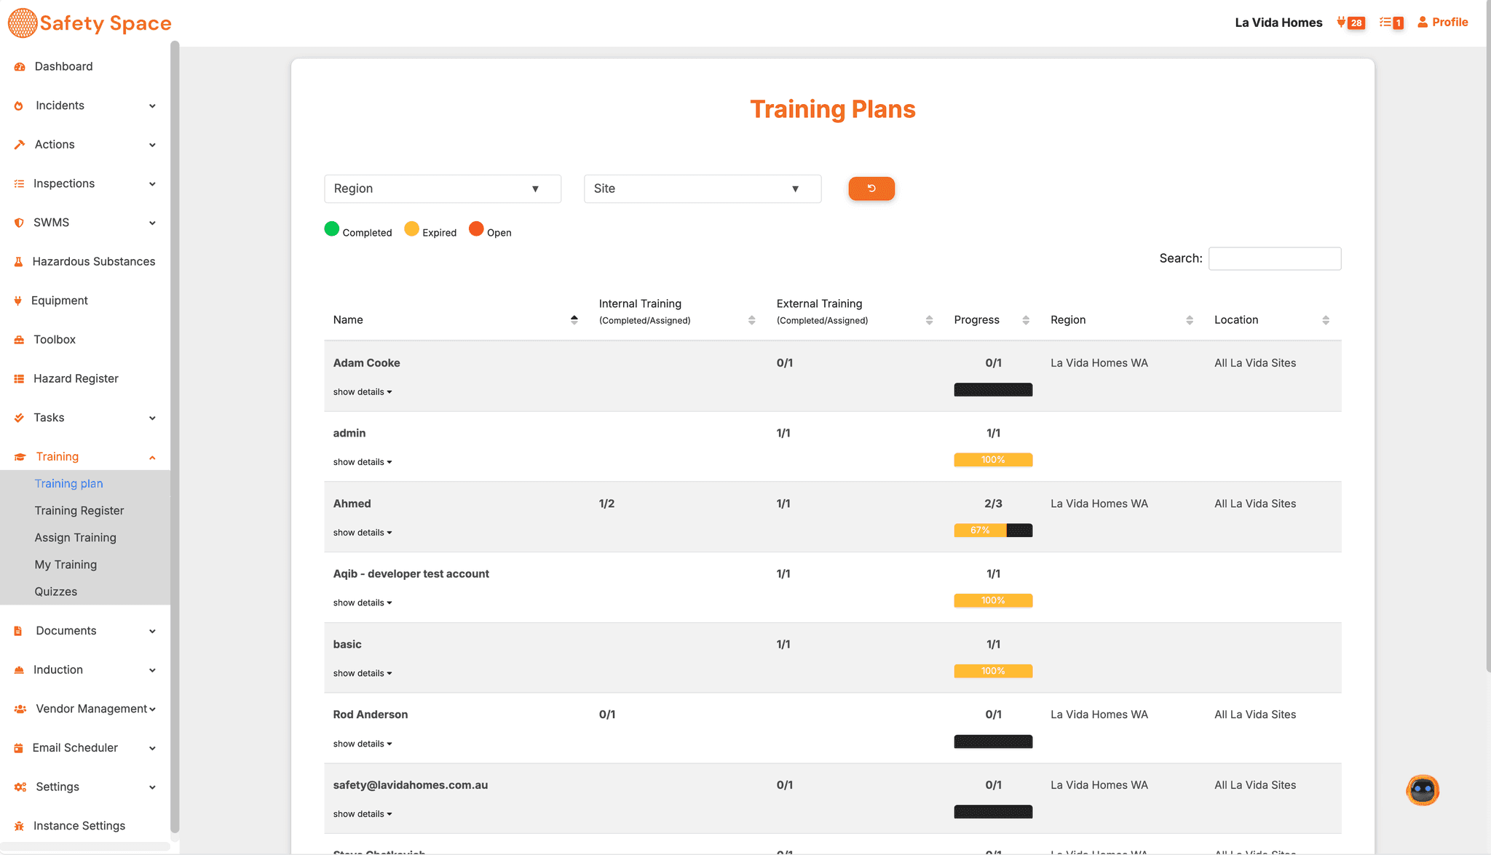Click the Incidents flame icon

19,106
